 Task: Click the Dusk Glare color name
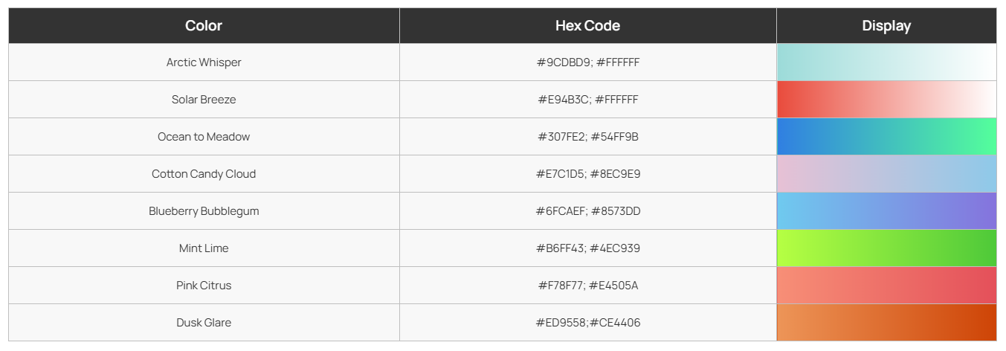pos(204,323)
